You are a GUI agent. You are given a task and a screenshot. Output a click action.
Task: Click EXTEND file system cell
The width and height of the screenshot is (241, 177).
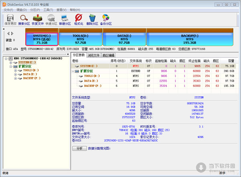point(136,71)
